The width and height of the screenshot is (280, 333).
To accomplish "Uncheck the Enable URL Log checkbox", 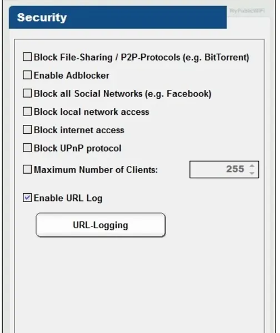I will [x=27, y=198].
